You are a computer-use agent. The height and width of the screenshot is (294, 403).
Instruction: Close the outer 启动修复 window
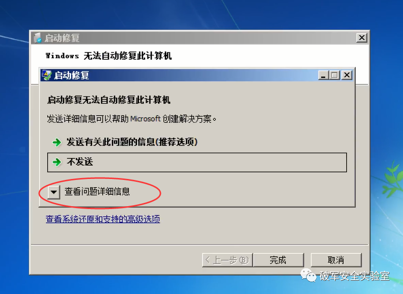point(361,38)
